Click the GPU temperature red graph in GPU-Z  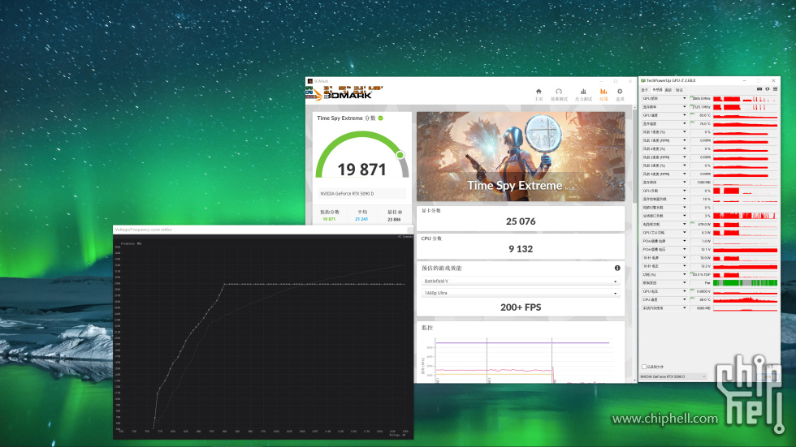[x=746, y=115]
